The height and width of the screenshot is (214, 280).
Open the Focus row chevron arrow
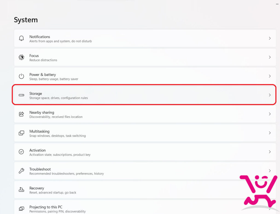(x=270, y=57)
